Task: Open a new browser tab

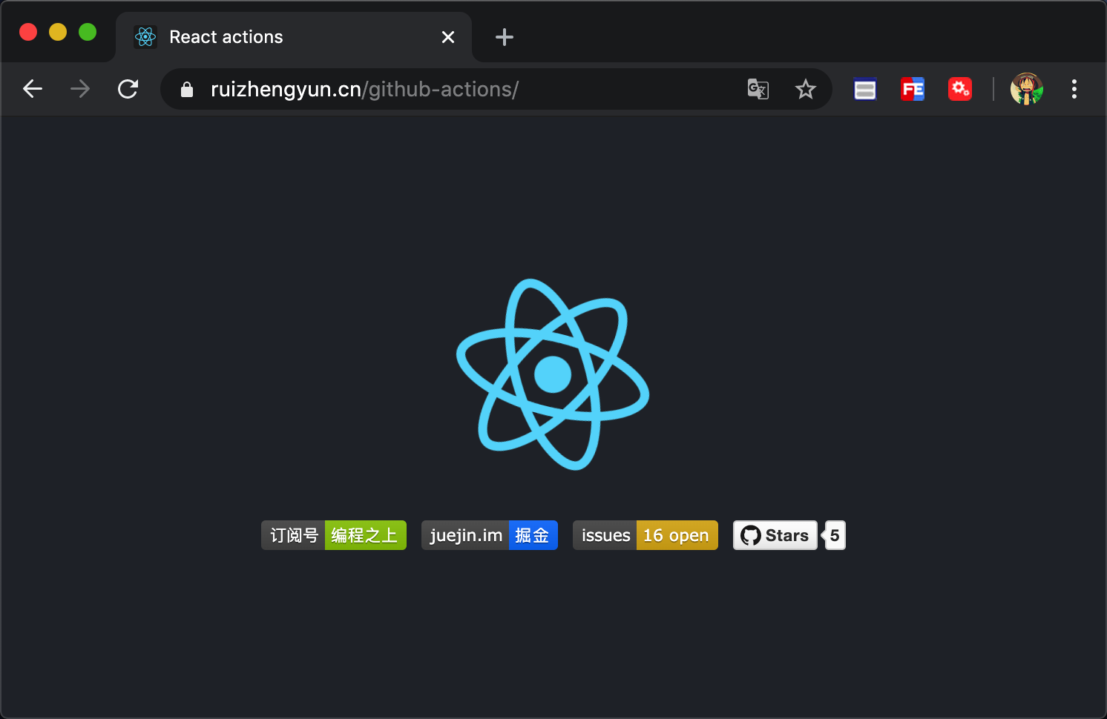Action: tap(505, 37)
